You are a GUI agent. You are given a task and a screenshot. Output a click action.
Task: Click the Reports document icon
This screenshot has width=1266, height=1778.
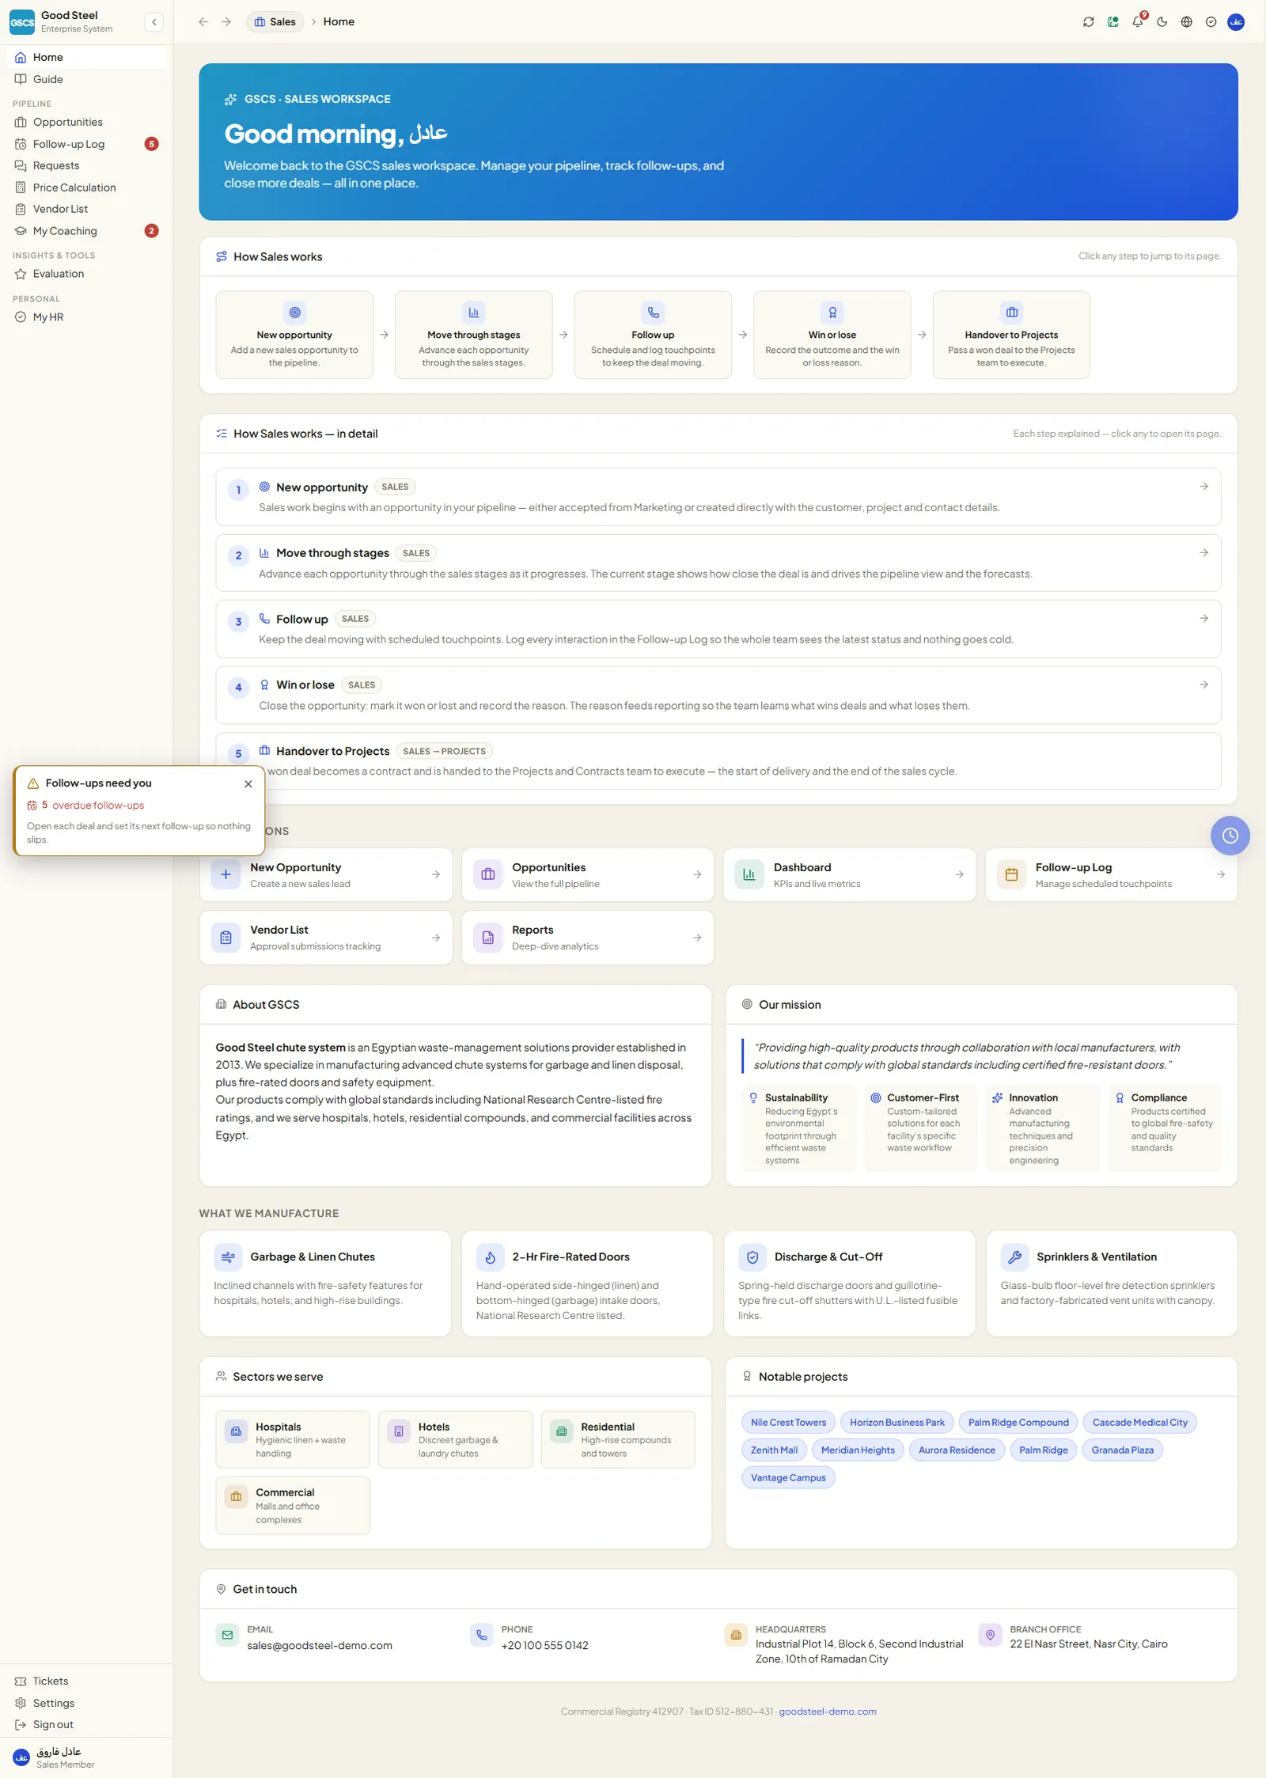487,938
